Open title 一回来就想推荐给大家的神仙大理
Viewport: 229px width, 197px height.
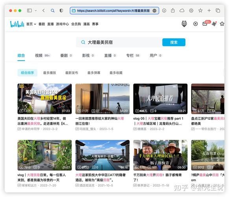pyautogui.click(x=100, y=121)
